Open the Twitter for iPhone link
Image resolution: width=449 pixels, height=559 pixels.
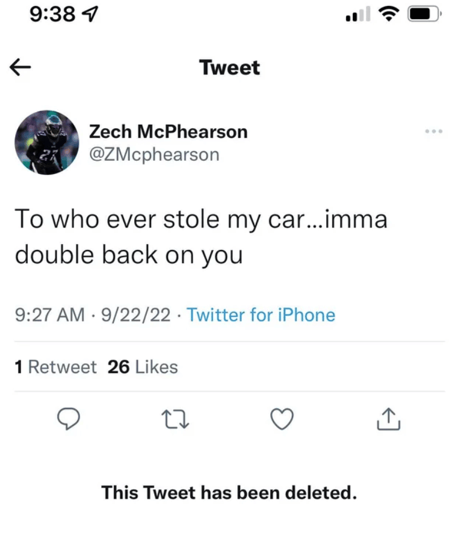[261, 314]
